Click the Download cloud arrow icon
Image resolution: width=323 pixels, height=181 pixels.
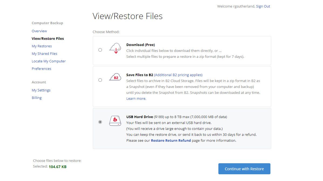115,48
